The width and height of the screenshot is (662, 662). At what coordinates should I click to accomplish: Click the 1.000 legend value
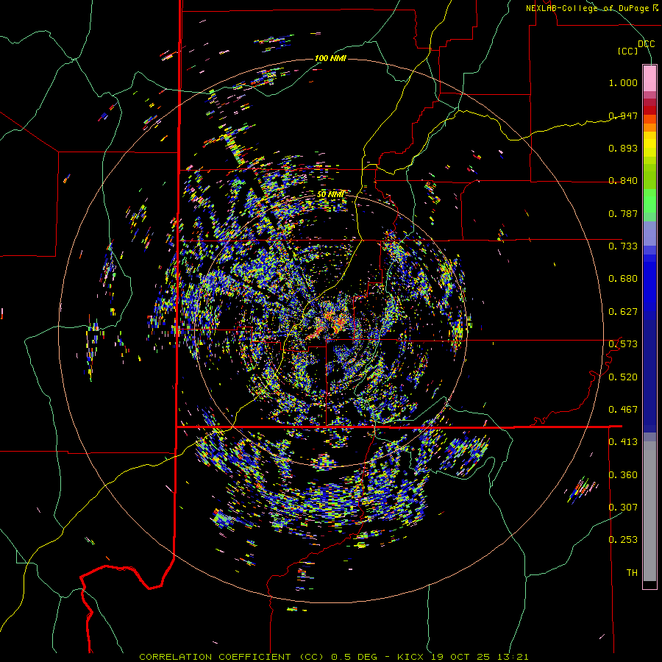tap(623, 82)
